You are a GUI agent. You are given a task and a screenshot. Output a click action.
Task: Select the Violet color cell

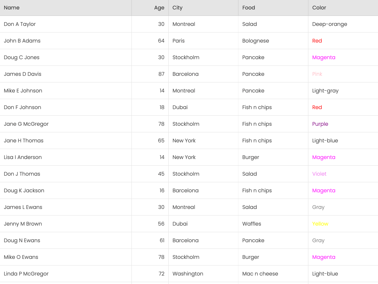319,174
